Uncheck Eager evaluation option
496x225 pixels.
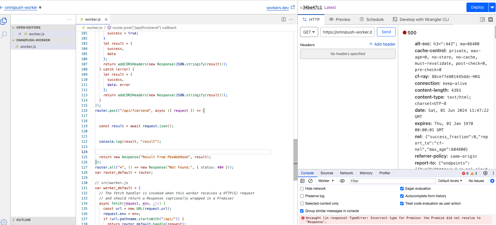point(402,189)
